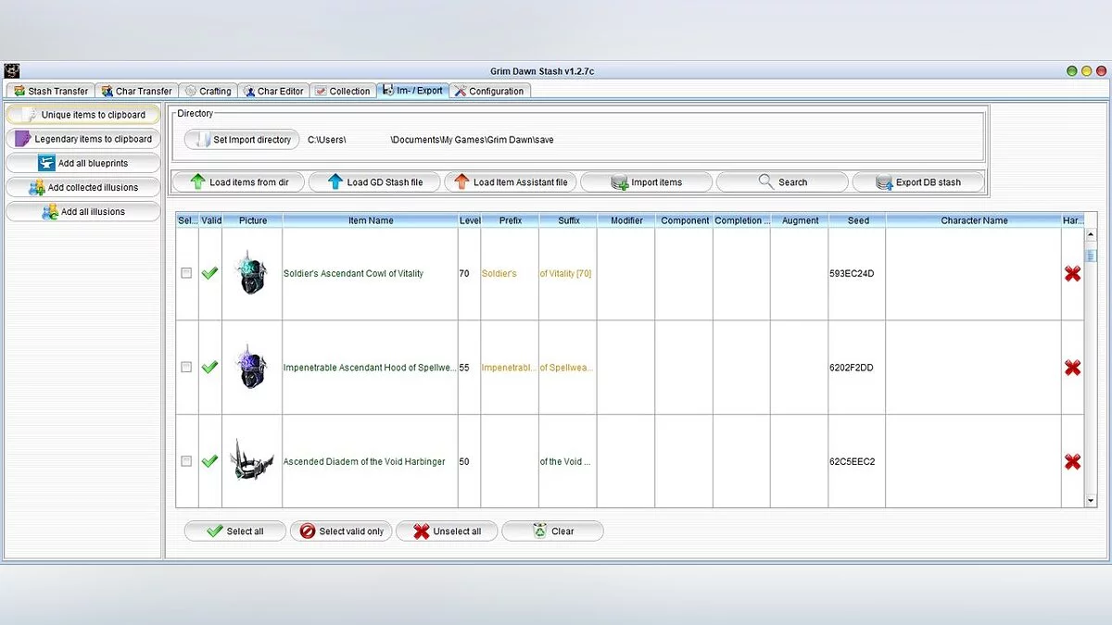The width and height of the screenshot is (1112, 625).
Task: Open the Crafting tab
Action: (208, 91)
